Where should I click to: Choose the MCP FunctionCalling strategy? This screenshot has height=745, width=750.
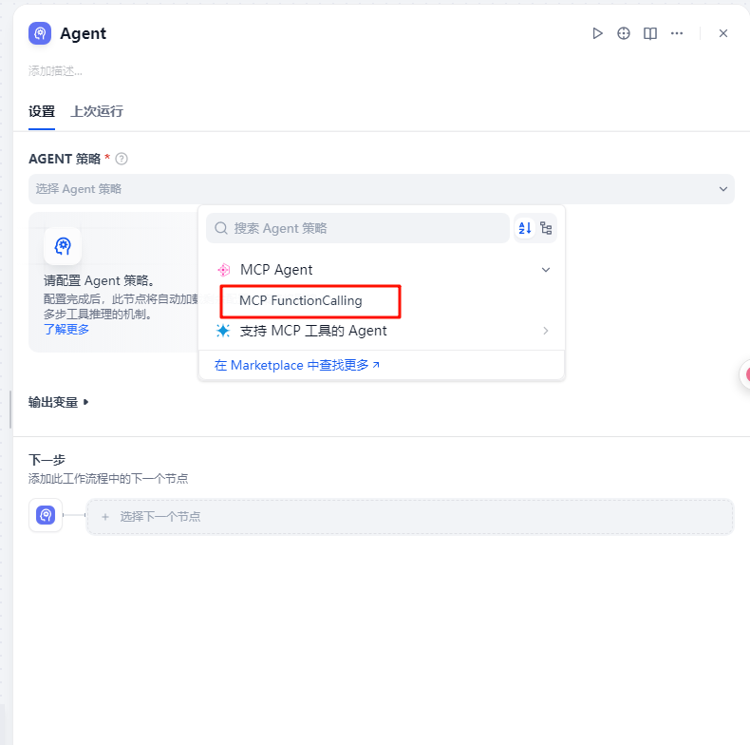point(301,301)
